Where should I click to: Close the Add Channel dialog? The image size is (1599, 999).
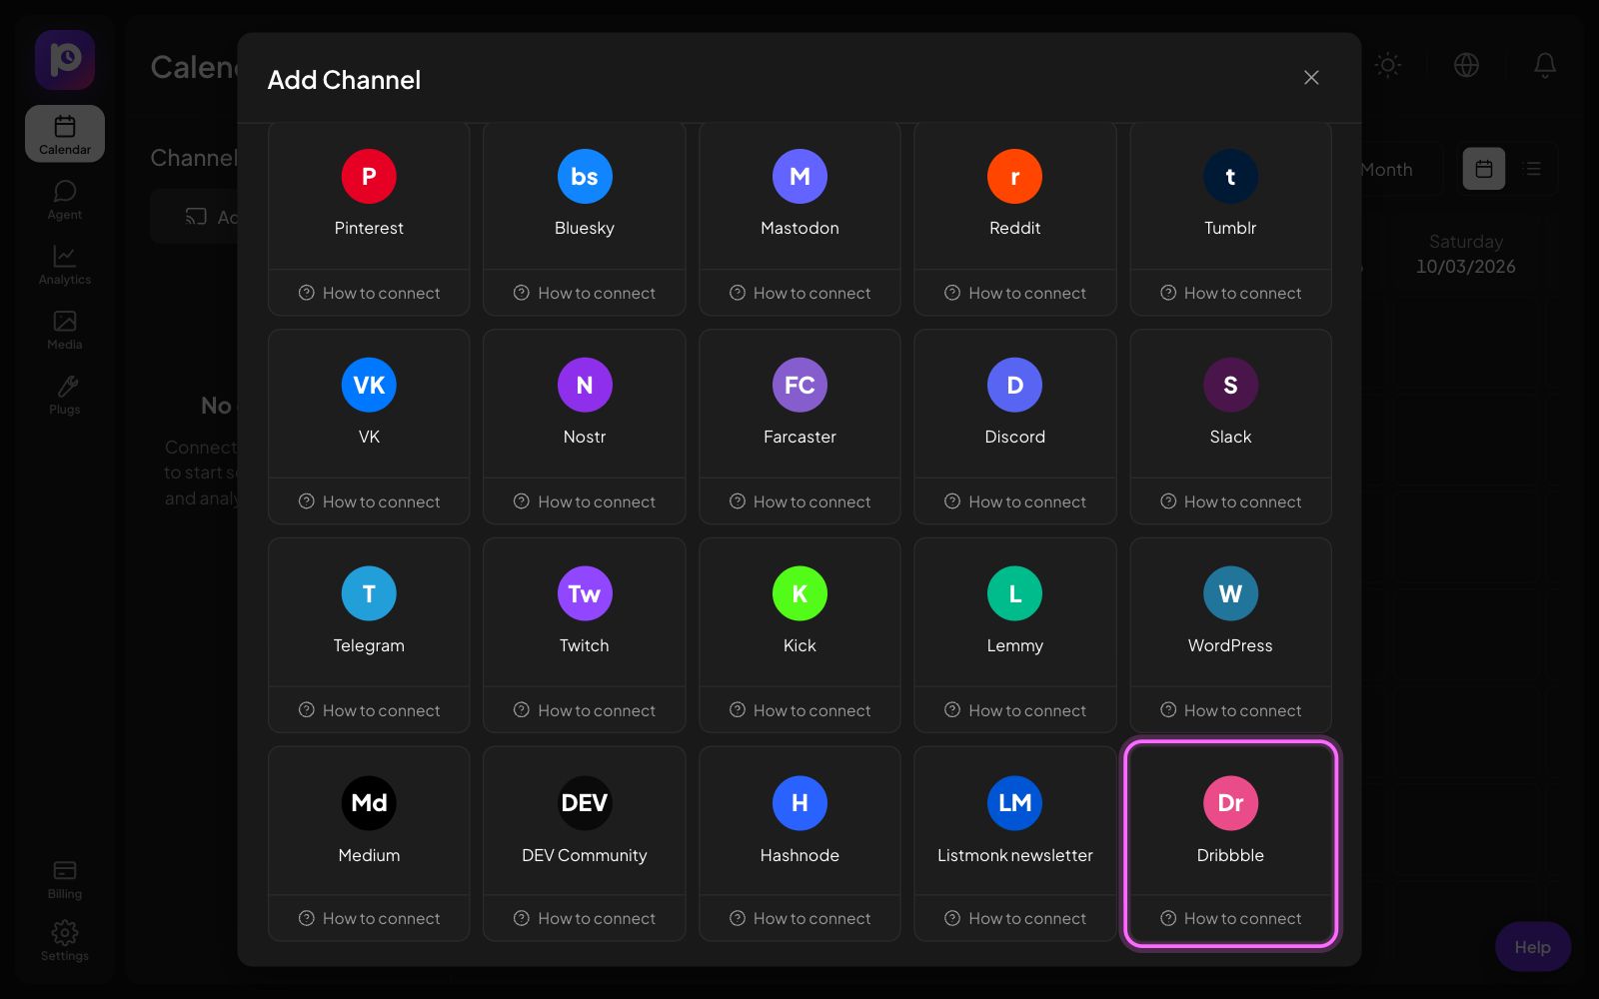coord(1311,78)
